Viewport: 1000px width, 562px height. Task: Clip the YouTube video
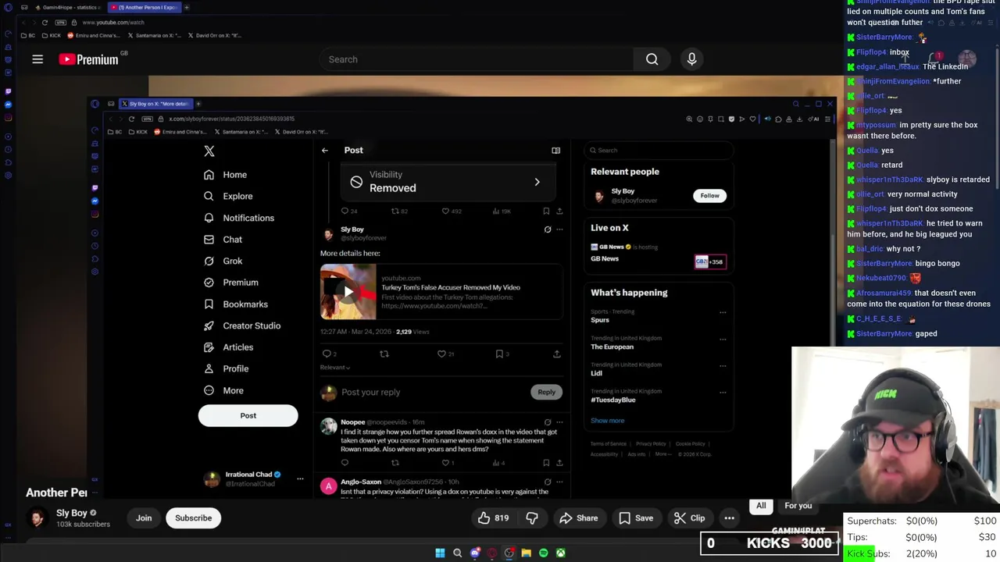coord(690,518)
